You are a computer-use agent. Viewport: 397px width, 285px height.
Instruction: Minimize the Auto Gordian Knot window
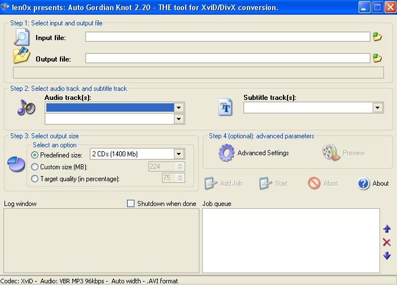364,7
